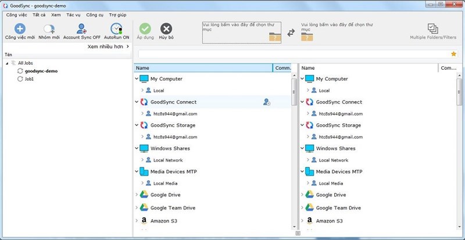The width and height of the screenshot is (465, 240).
Task: Select GoodSync Storage icon in right pane
Action: pos(309,125)
